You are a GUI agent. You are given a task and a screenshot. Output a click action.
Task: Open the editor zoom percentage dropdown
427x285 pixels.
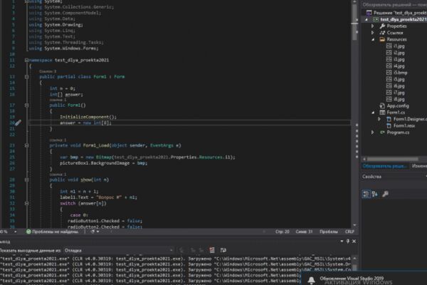(x=15, y=232)
